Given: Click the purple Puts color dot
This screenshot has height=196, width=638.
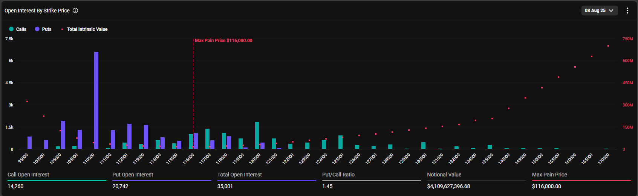Looking at the screenshot, I should 37,29.
